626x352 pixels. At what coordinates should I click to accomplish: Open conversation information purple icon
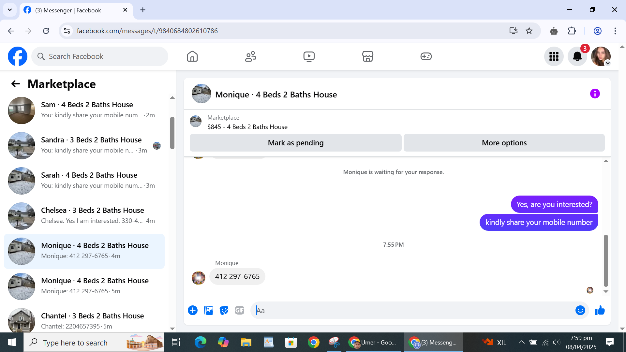pos(595,94)
